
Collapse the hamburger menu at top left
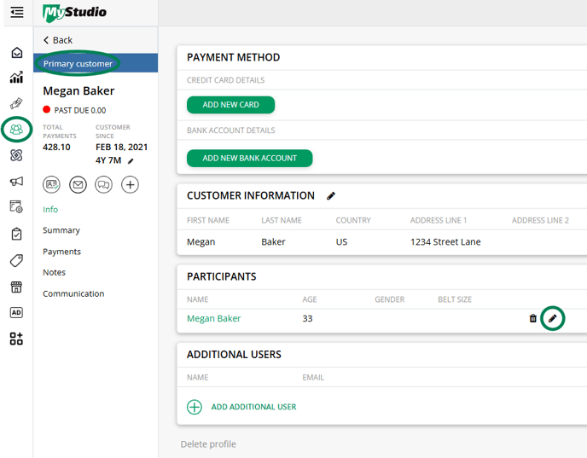pos(17,13)
